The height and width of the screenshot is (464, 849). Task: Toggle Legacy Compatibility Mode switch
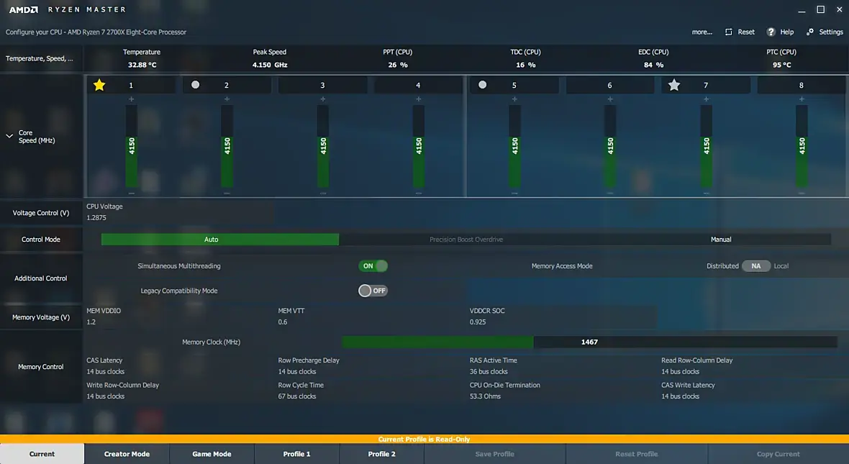373,291
